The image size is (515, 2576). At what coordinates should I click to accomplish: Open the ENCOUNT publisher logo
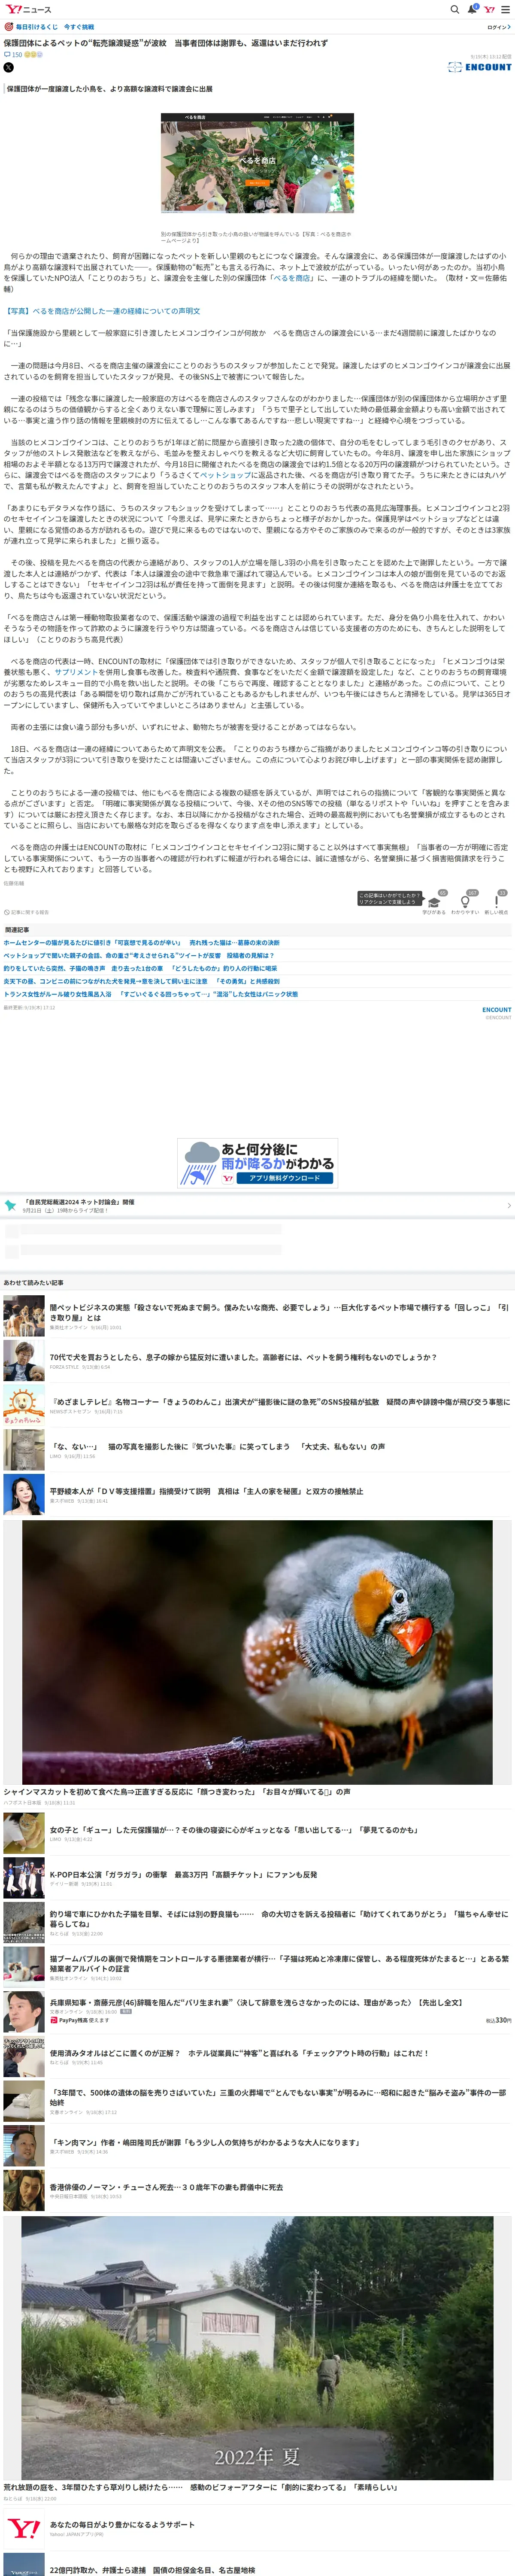[x=480, y=67]
